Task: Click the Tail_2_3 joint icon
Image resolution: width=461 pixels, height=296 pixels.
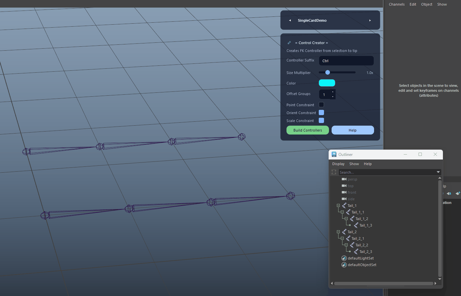Action: coord(356,252)
